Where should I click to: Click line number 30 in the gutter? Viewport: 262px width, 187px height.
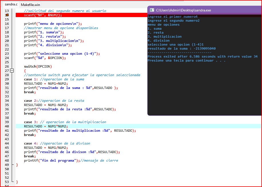pos(7,84)
